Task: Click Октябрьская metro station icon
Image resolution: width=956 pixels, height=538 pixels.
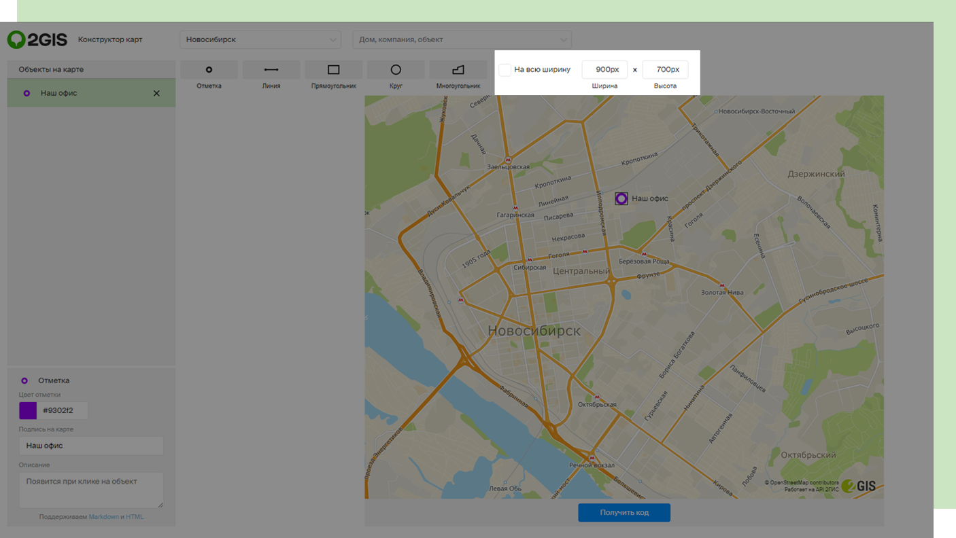Action: coord(596,397)
